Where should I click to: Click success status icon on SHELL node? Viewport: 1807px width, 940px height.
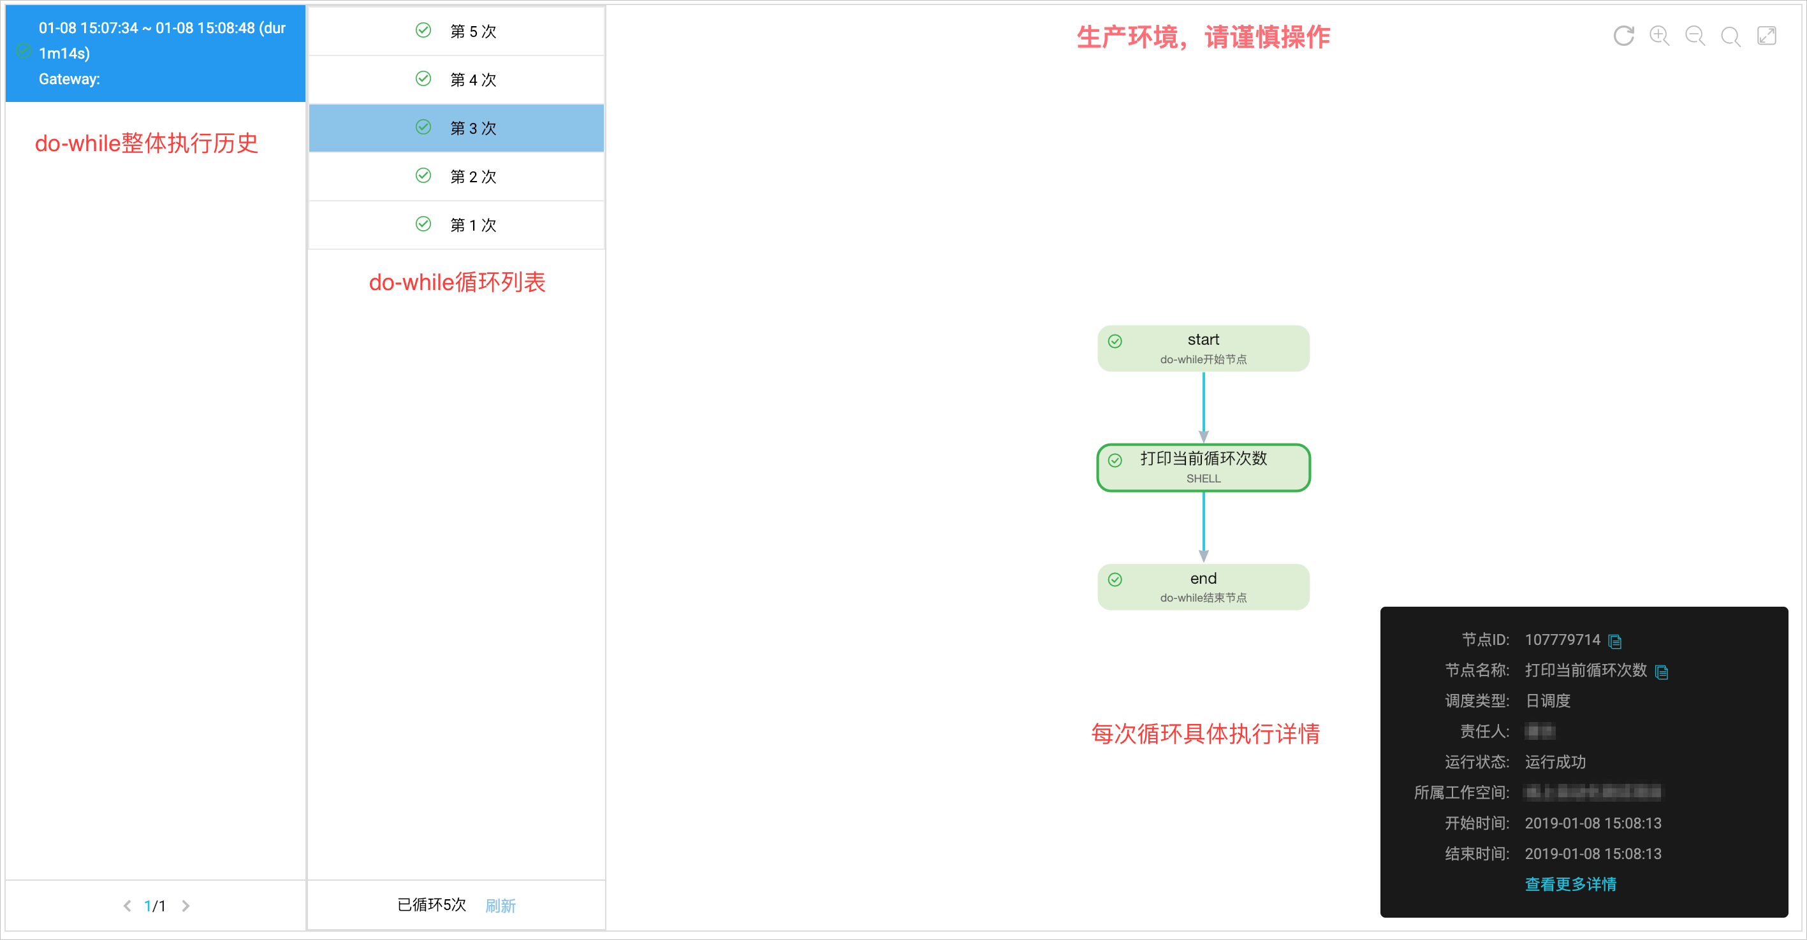tap(1115, 461)
